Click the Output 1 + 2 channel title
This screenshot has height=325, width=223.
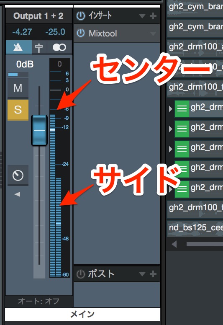38,16
